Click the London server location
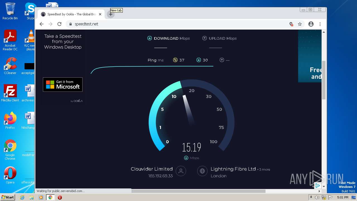357x201 pixels. (218, 176)
